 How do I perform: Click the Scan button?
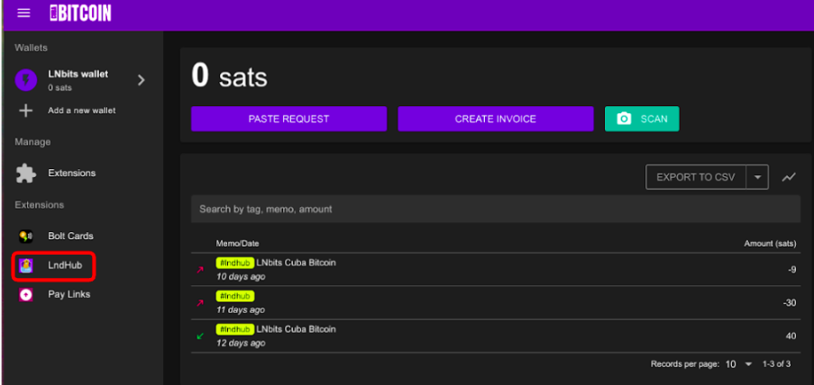(642, 119)
